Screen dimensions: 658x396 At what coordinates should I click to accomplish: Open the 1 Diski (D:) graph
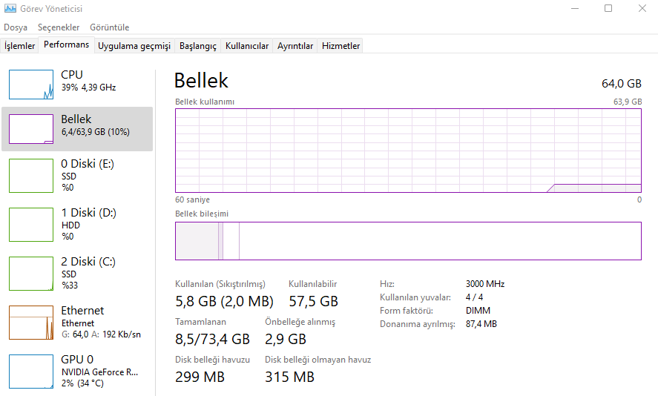pyautogui.click(x=31, y=224)
